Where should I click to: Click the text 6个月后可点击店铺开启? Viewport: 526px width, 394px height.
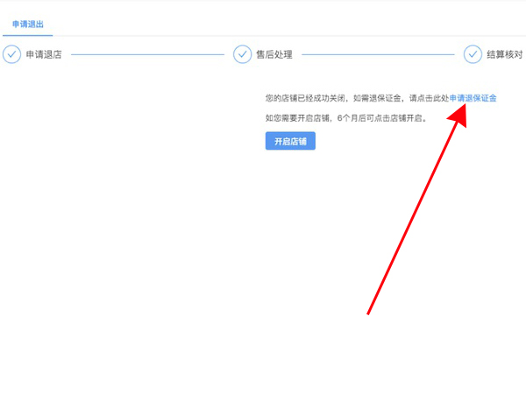(381, 118)
